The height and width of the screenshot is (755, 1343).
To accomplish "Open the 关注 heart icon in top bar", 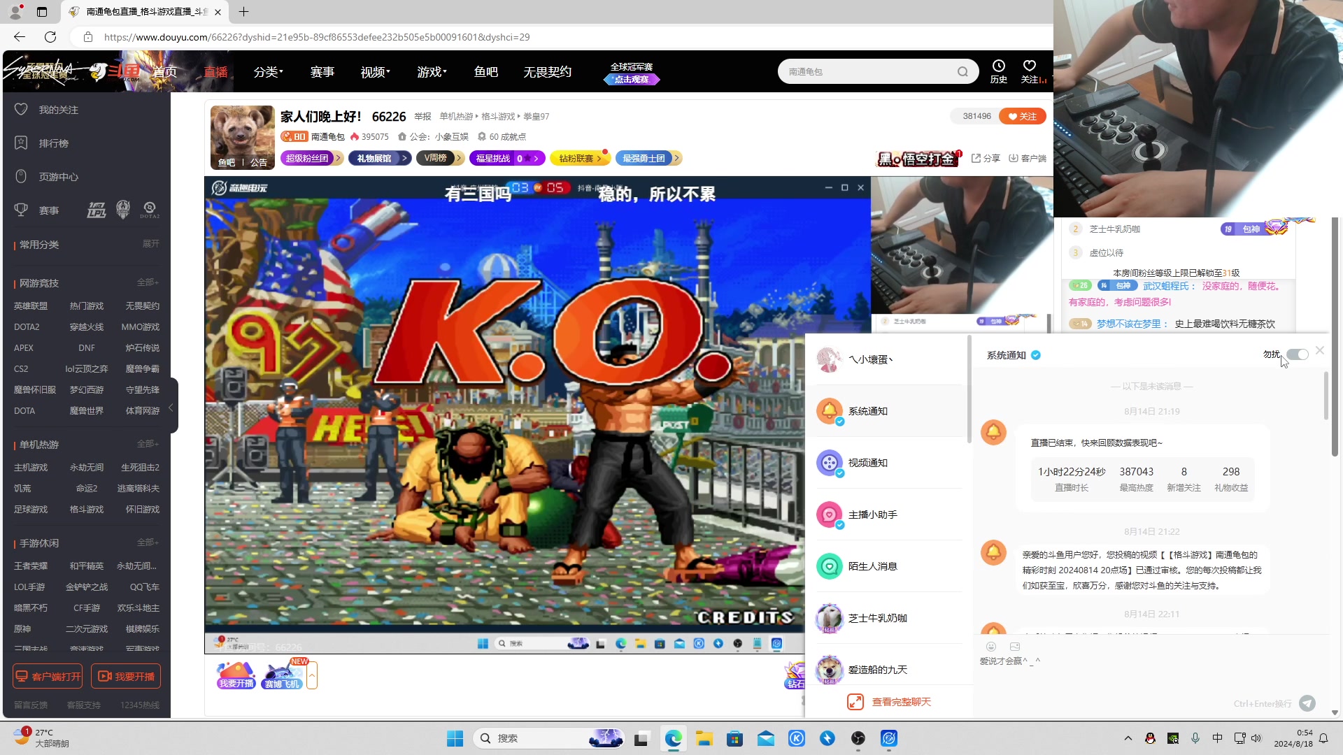I will coord(1029,66).
